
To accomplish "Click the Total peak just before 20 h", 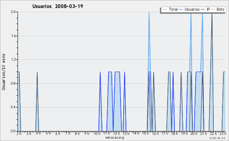I will pos(191,14).
